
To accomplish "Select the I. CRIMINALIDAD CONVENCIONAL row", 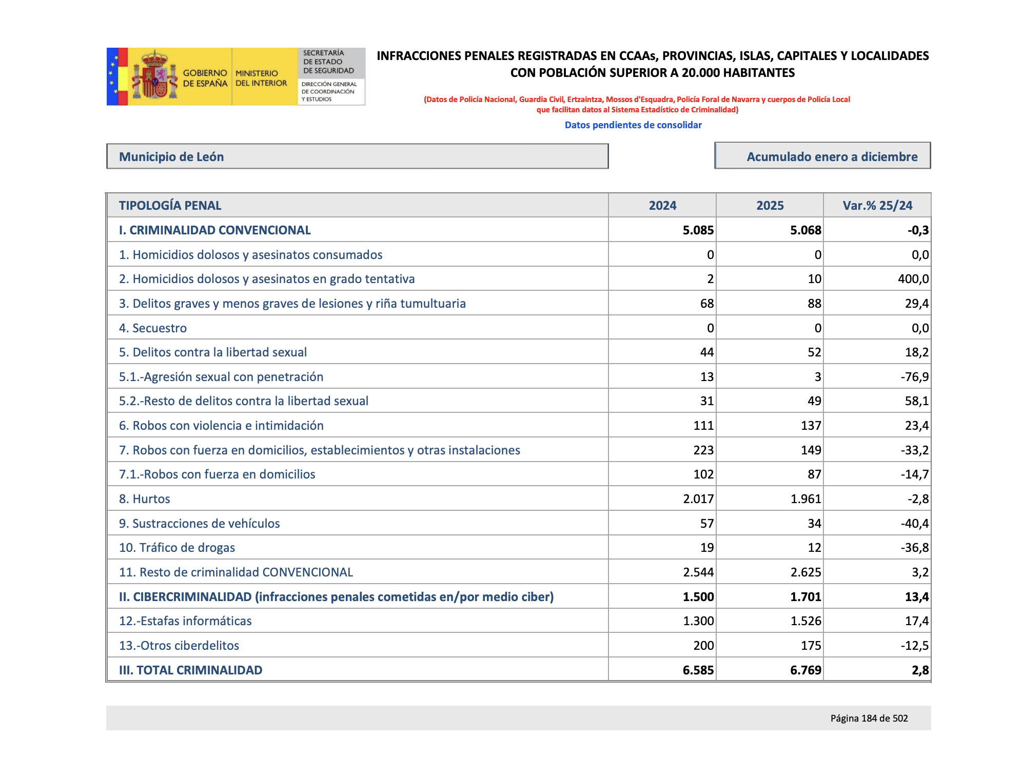I will click(214, 230).
